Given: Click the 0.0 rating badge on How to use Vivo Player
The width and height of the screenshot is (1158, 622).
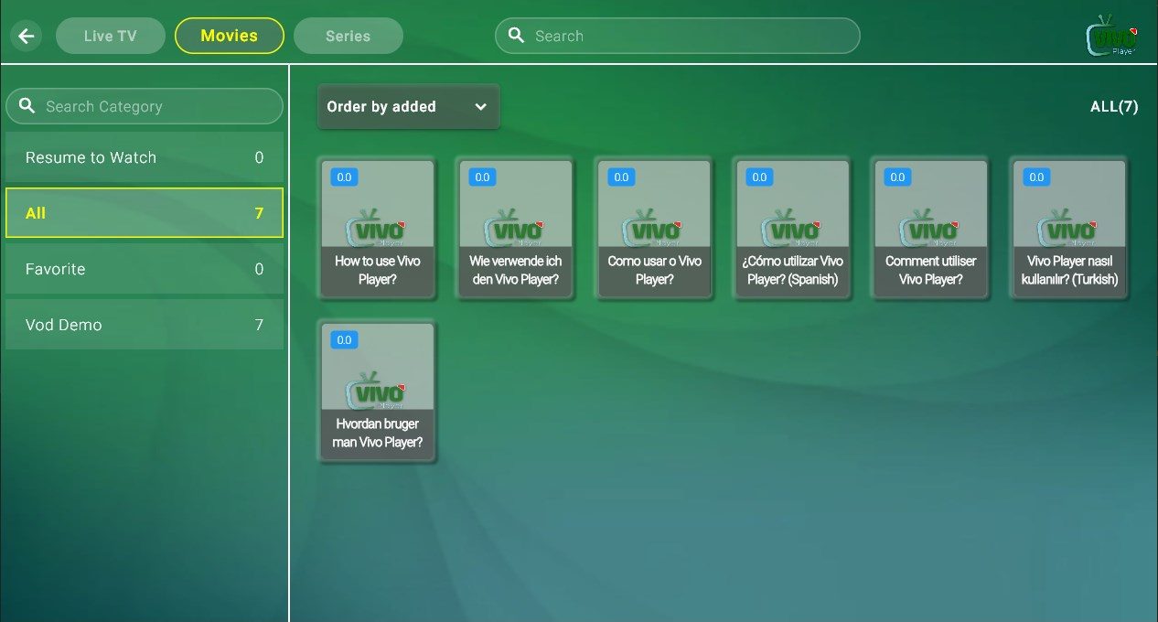Looking at the screenshot, I should tap(344, 177).
